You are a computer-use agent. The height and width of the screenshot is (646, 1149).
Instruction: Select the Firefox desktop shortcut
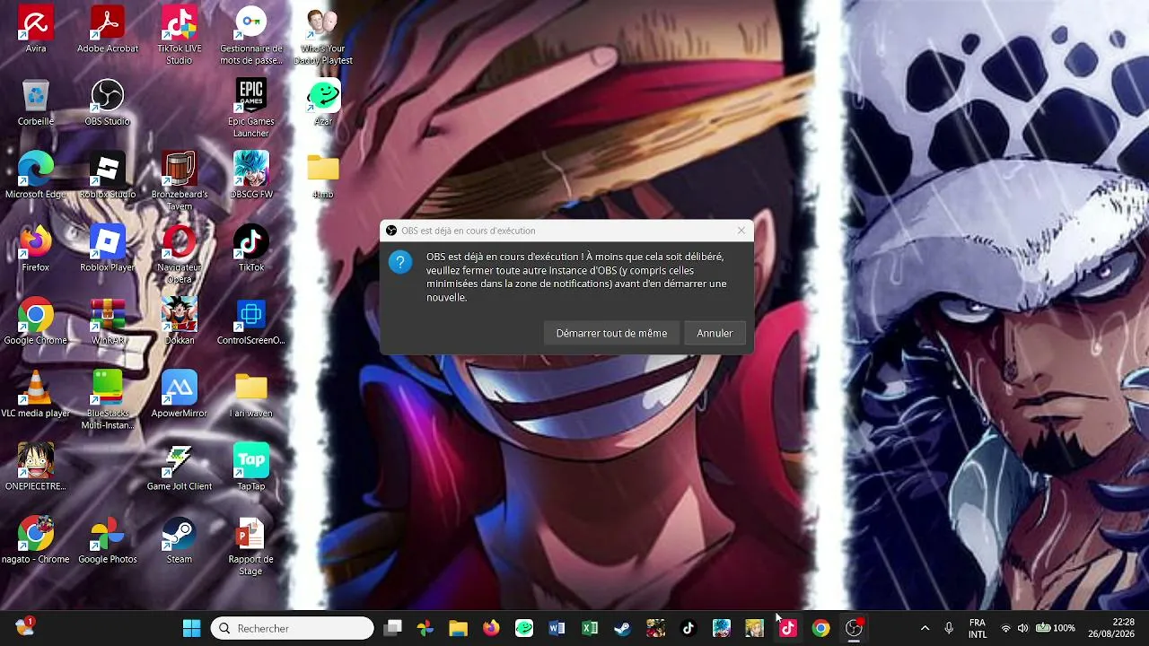36,249
